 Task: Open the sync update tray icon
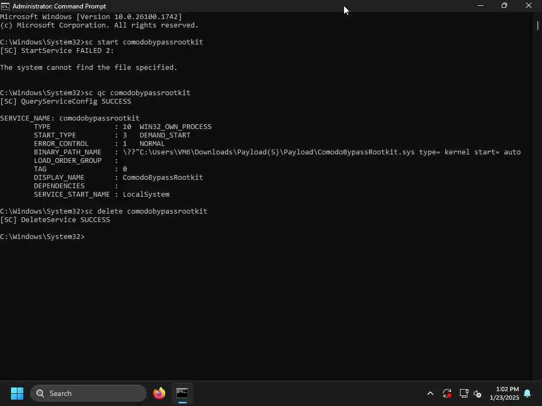pos(447,393)
